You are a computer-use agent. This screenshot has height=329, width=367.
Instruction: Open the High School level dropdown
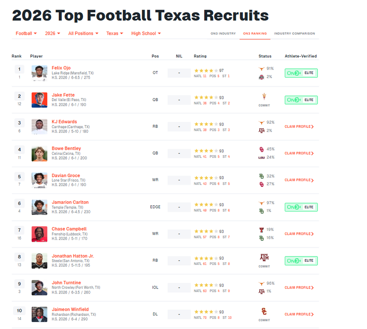[146, 33]
